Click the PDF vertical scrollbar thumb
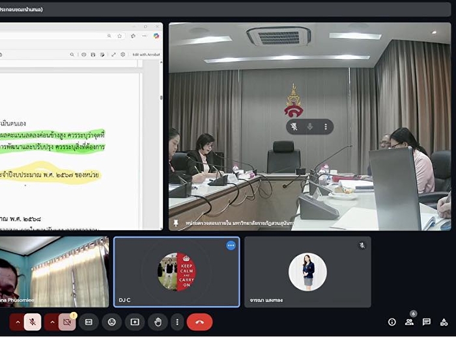The image size is (456, 338). (x=161, y=97)
